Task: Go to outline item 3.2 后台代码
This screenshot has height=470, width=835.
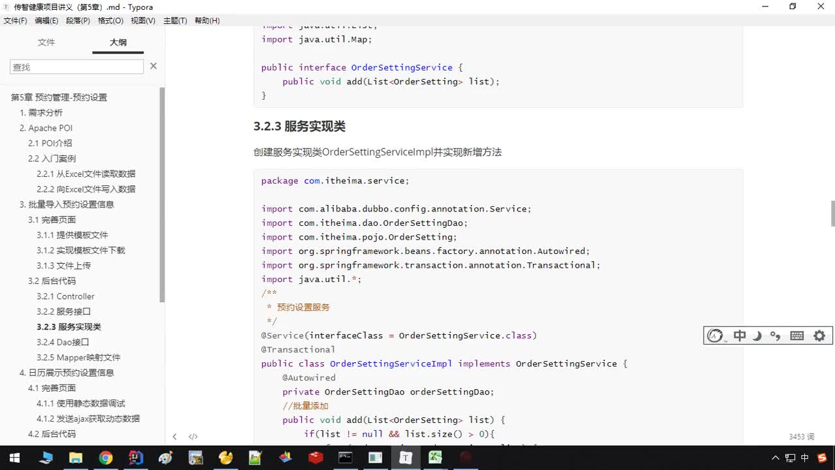Action: tap(52, 281)
